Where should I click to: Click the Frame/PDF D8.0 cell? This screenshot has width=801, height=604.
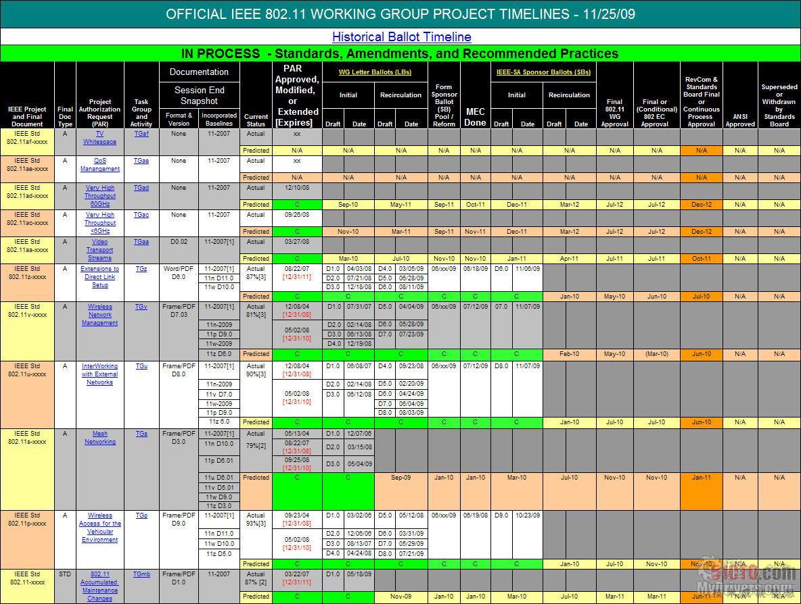(179, 395)
